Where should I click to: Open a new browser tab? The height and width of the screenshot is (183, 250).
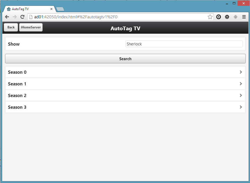point(60,9)
